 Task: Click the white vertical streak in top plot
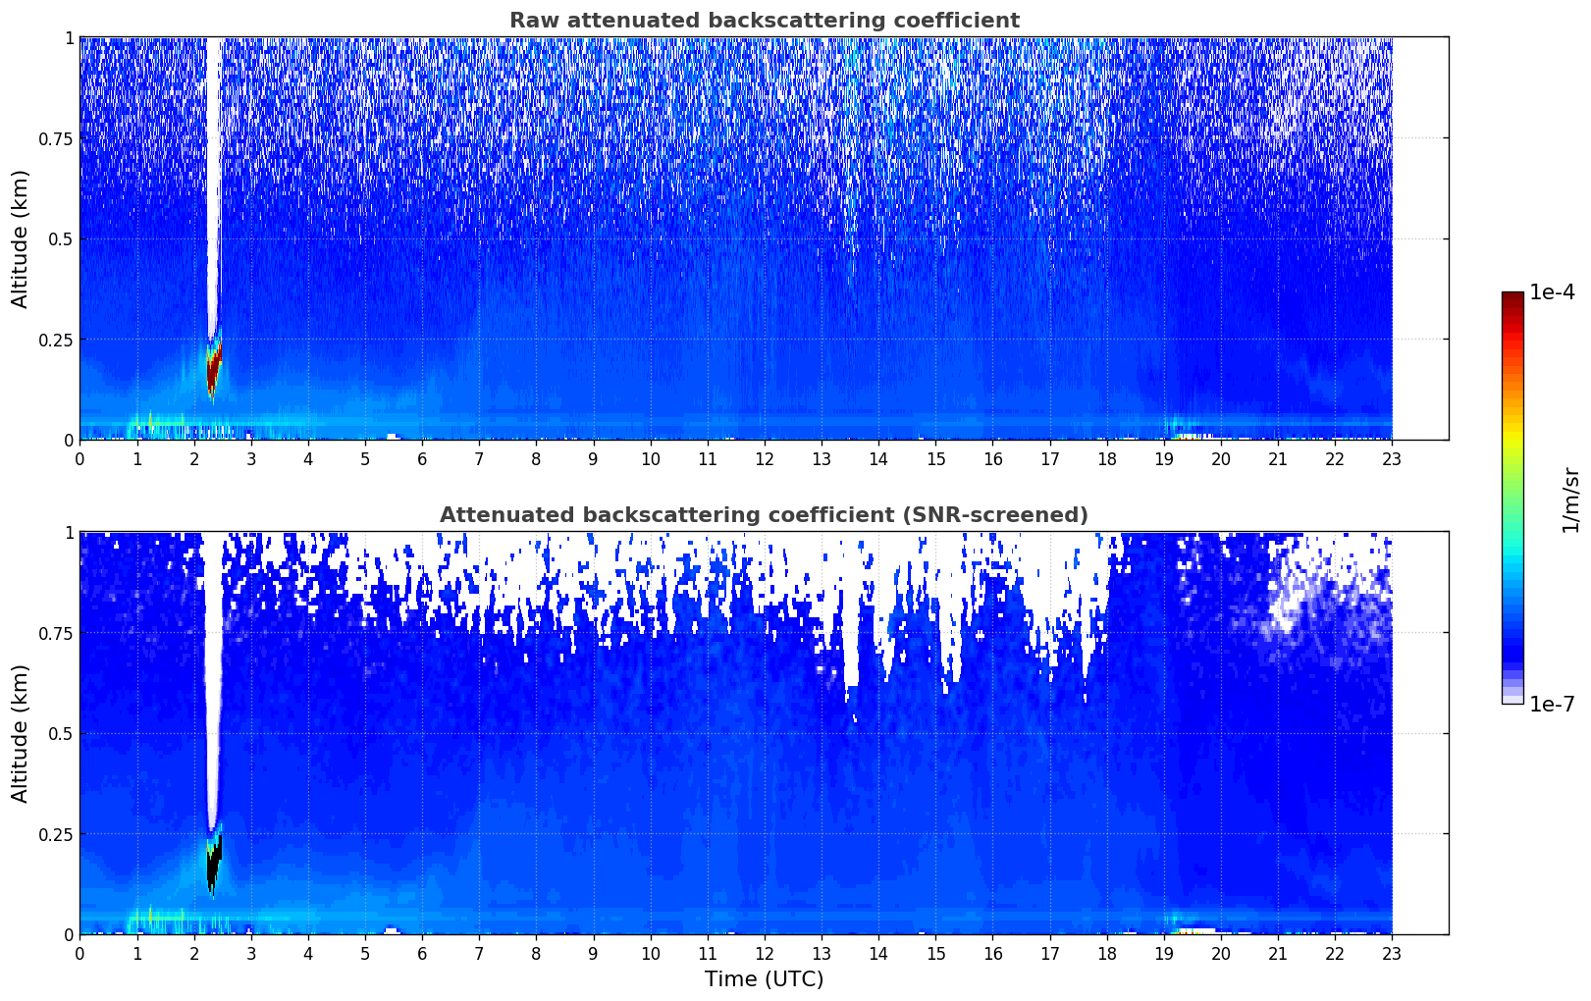click(213, 177)
